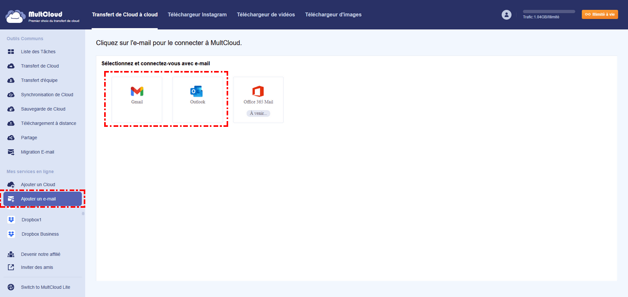Choose Ajouter un e-mail label
Image resolution: width=628 pixels, height=297 pixels.
[x=38, y=199]
